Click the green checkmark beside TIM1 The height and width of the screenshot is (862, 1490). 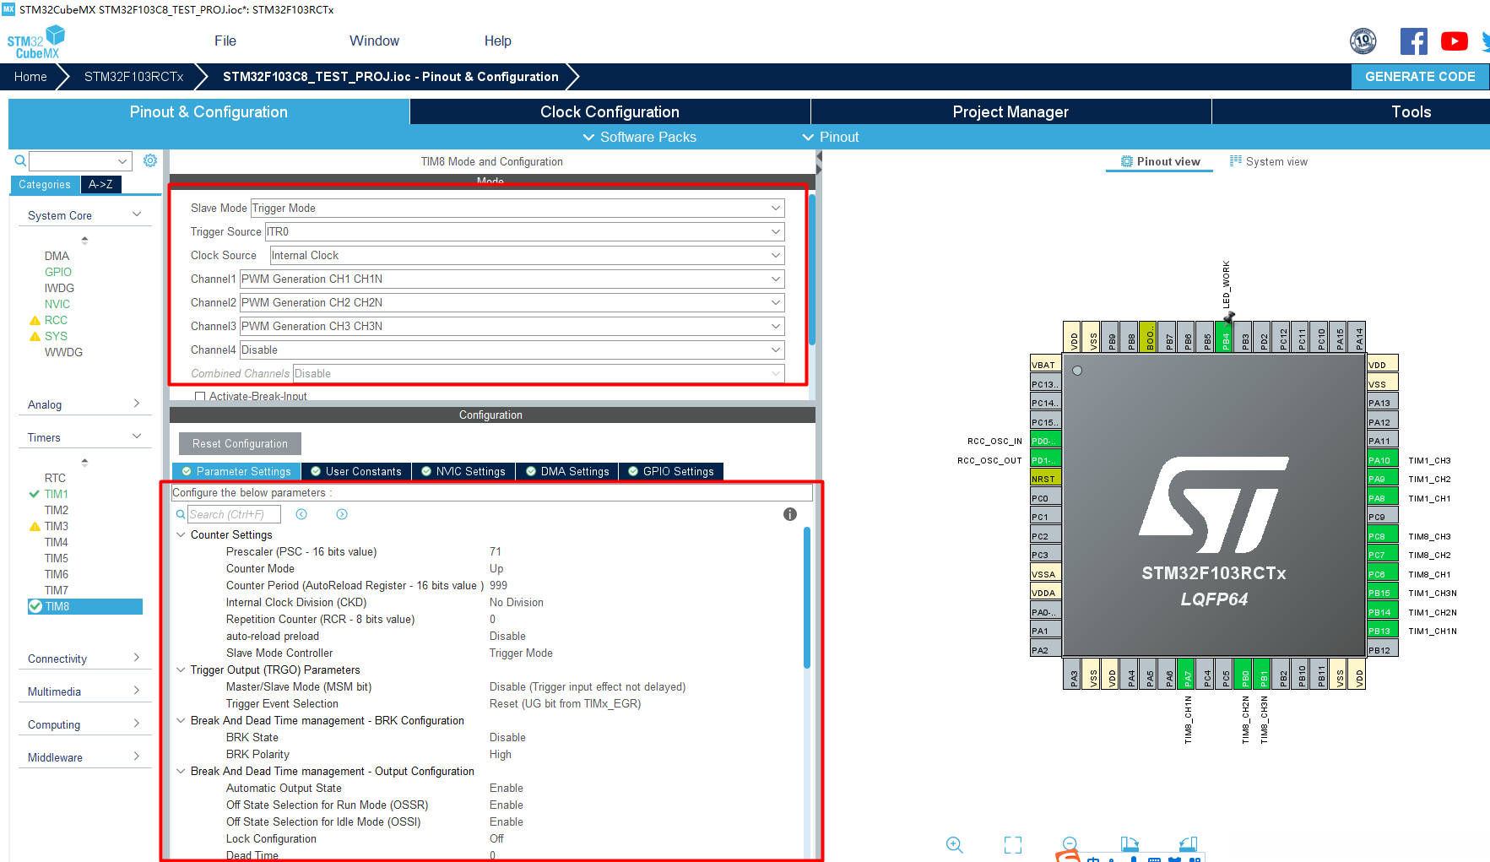pos(35,494)
